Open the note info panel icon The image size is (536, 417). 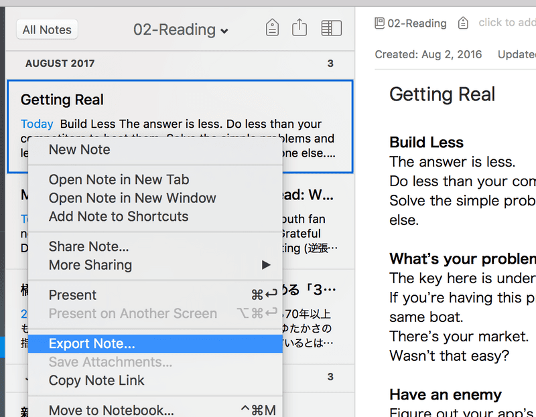(330, 27)
